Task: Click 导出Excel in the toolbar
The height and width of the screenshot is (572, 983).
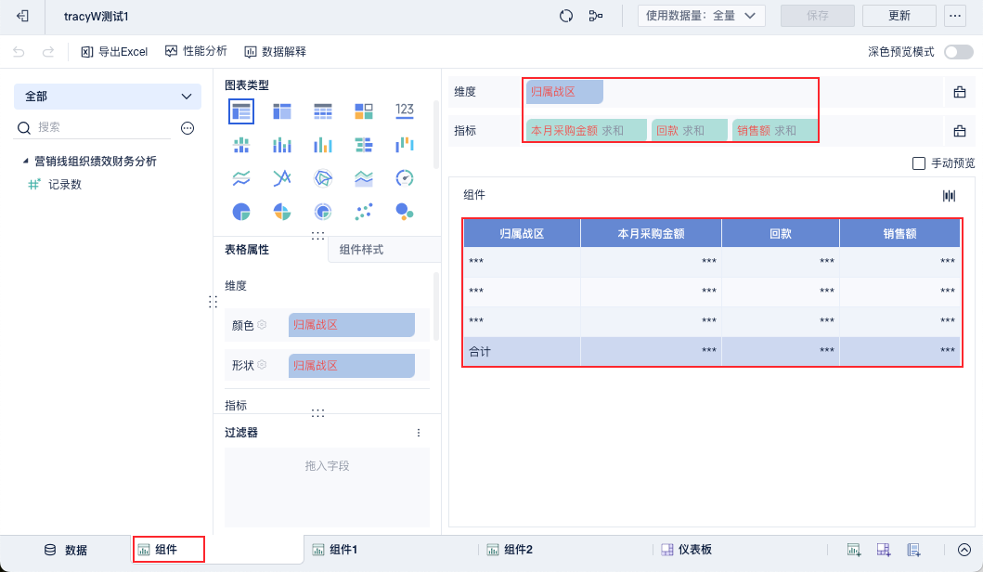Action: pos(114,51)
